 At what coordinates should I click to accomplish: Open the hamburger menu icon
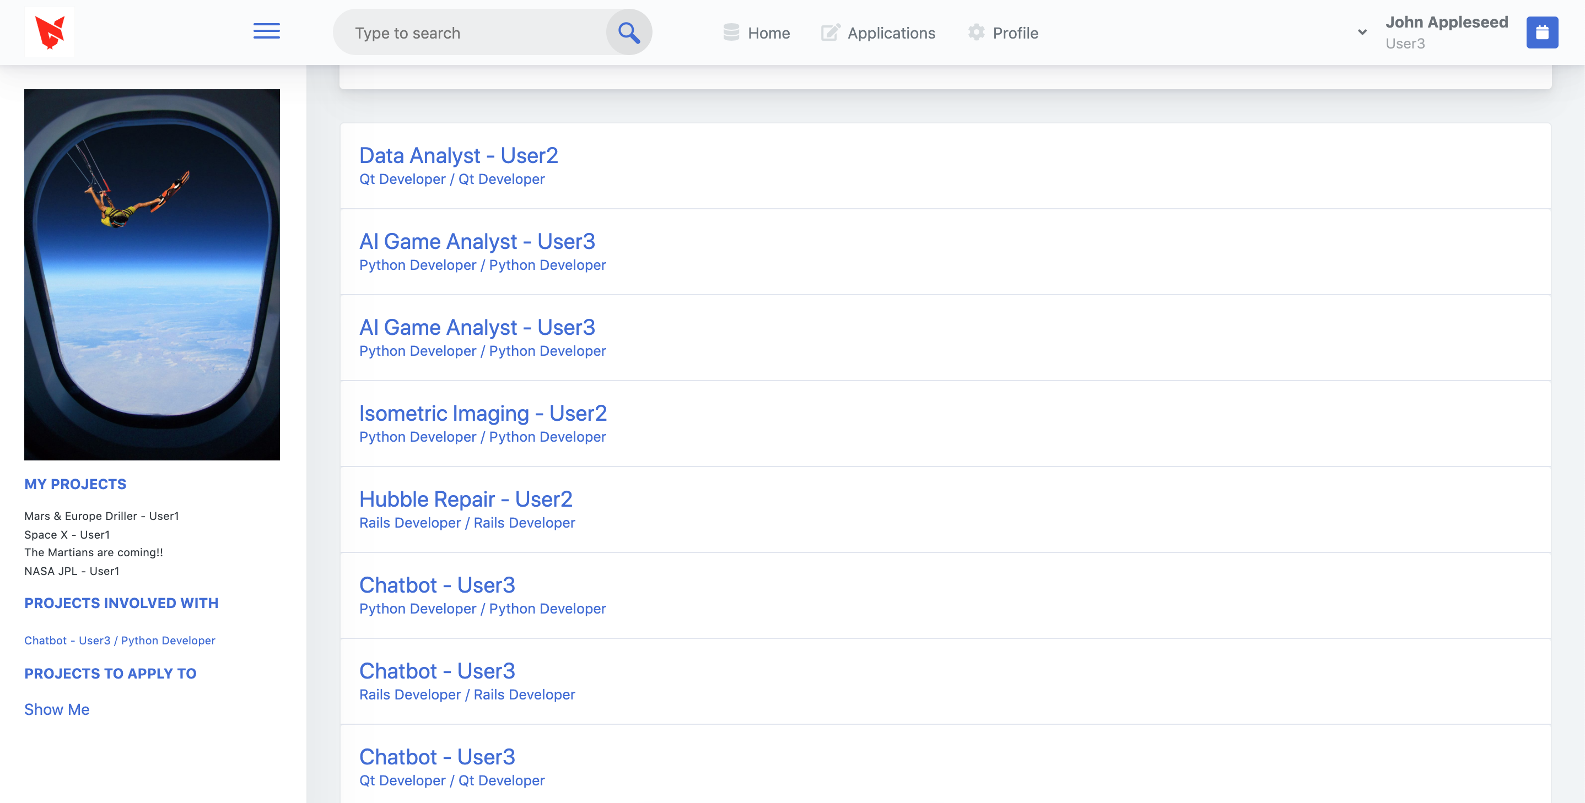point(266,31)
